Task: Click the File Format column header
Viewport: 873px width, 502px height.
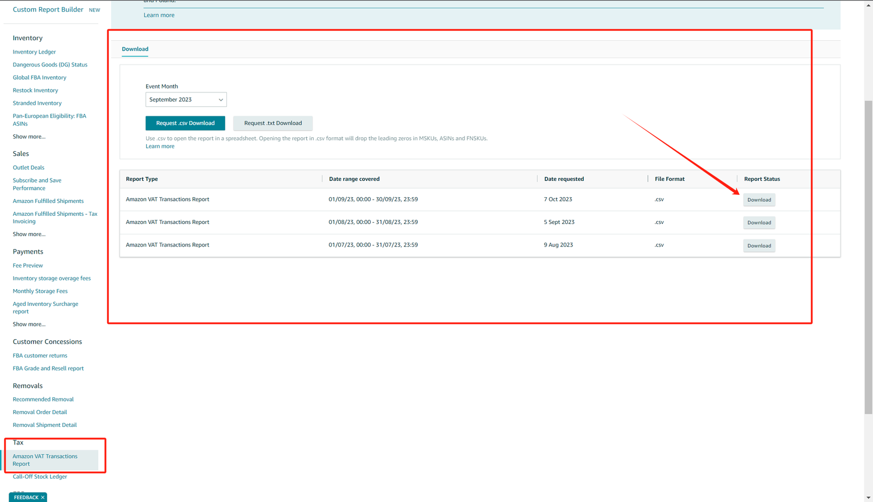Action: tap(670, 179)
